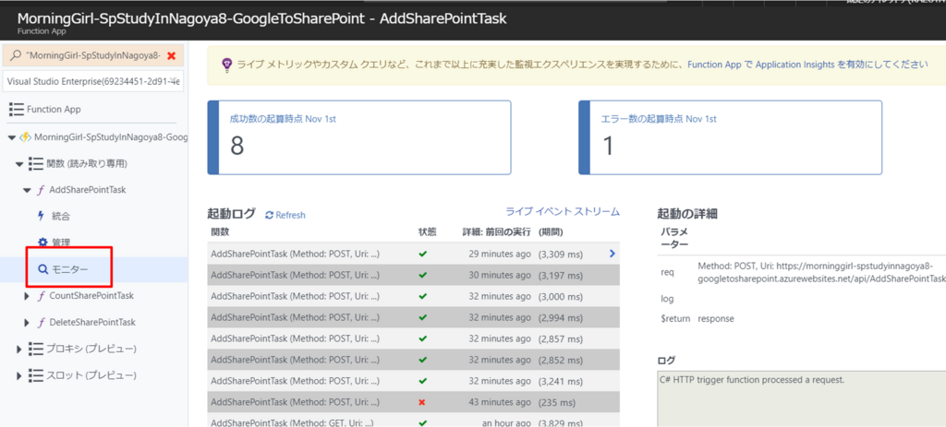Open the ライブ イベント ストリーム link
This screenshot has width=946, height=427.
point(563,211)
